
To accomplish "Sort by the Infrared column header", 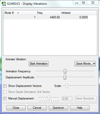I will coord(74,13).
